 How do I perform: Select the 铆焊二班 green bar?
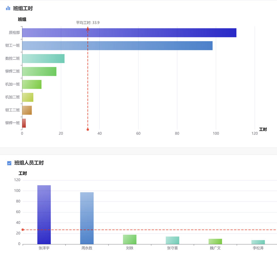point(39,71)
